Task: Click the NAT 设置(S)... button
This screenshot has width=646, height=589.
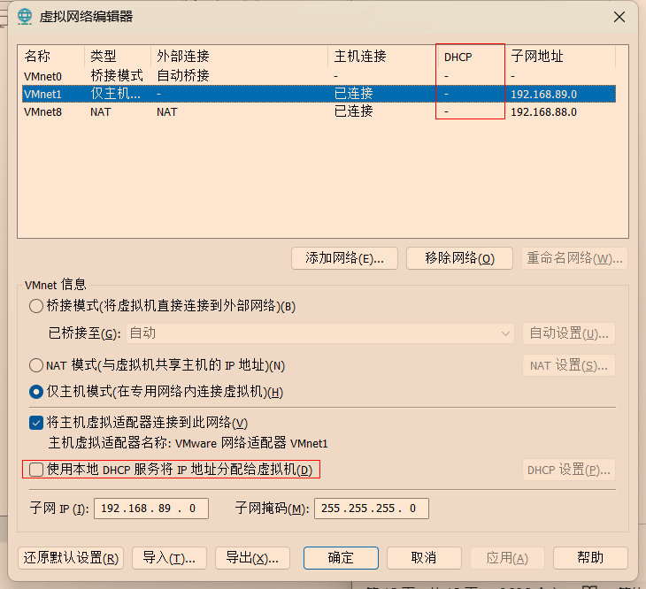Action: 569,365
